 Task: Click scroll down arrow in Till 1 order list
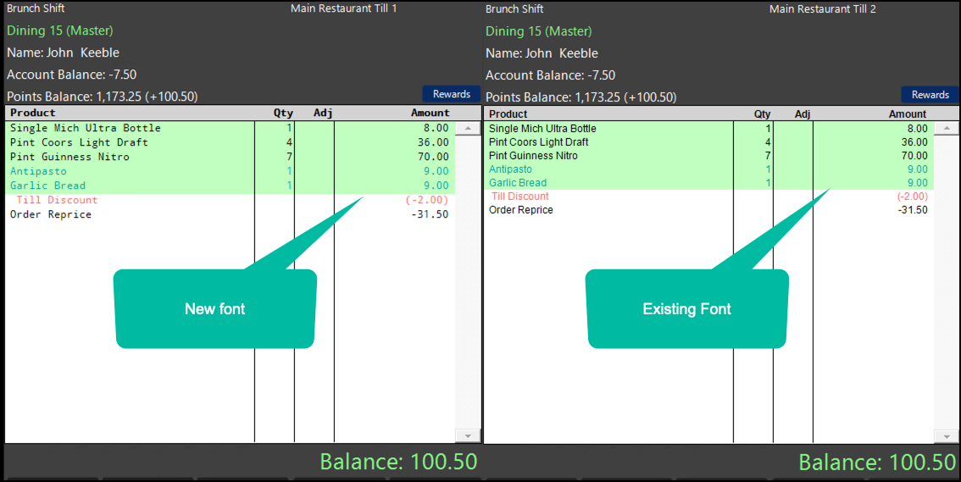[x=469, y=435]
